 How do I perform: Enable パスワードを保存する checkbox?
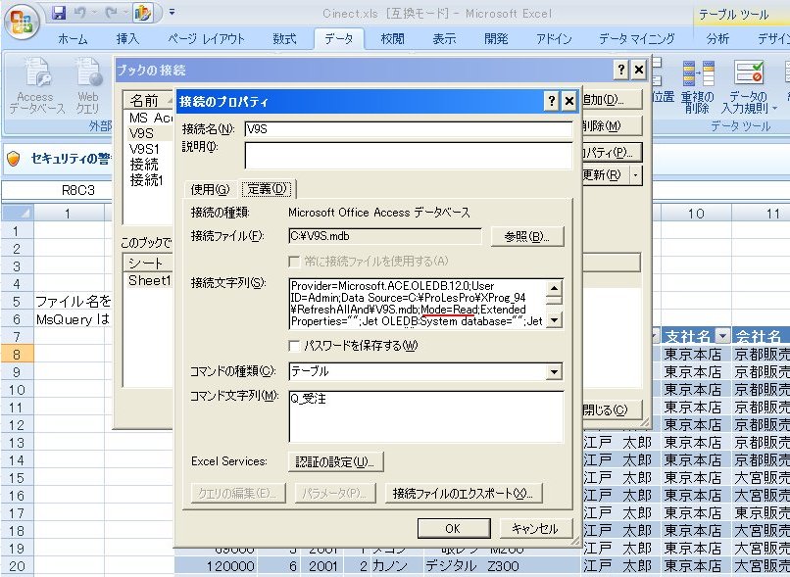[294, 346]
